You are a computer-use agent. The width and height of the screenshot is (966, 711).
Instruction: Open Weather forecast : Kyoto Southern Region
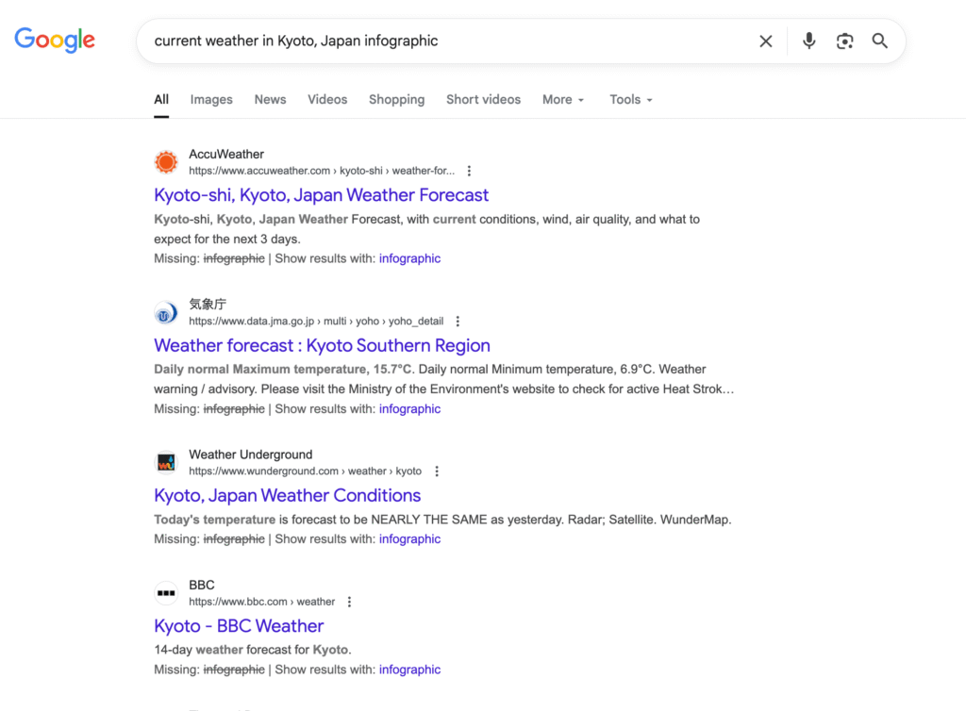pyautogui.click(x=322, y=345)
